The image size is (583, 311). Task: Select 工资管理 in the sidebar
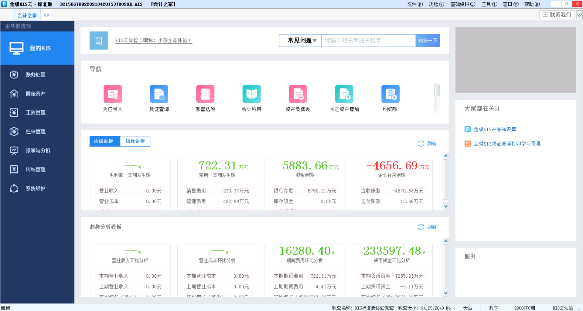click(36, 113)
